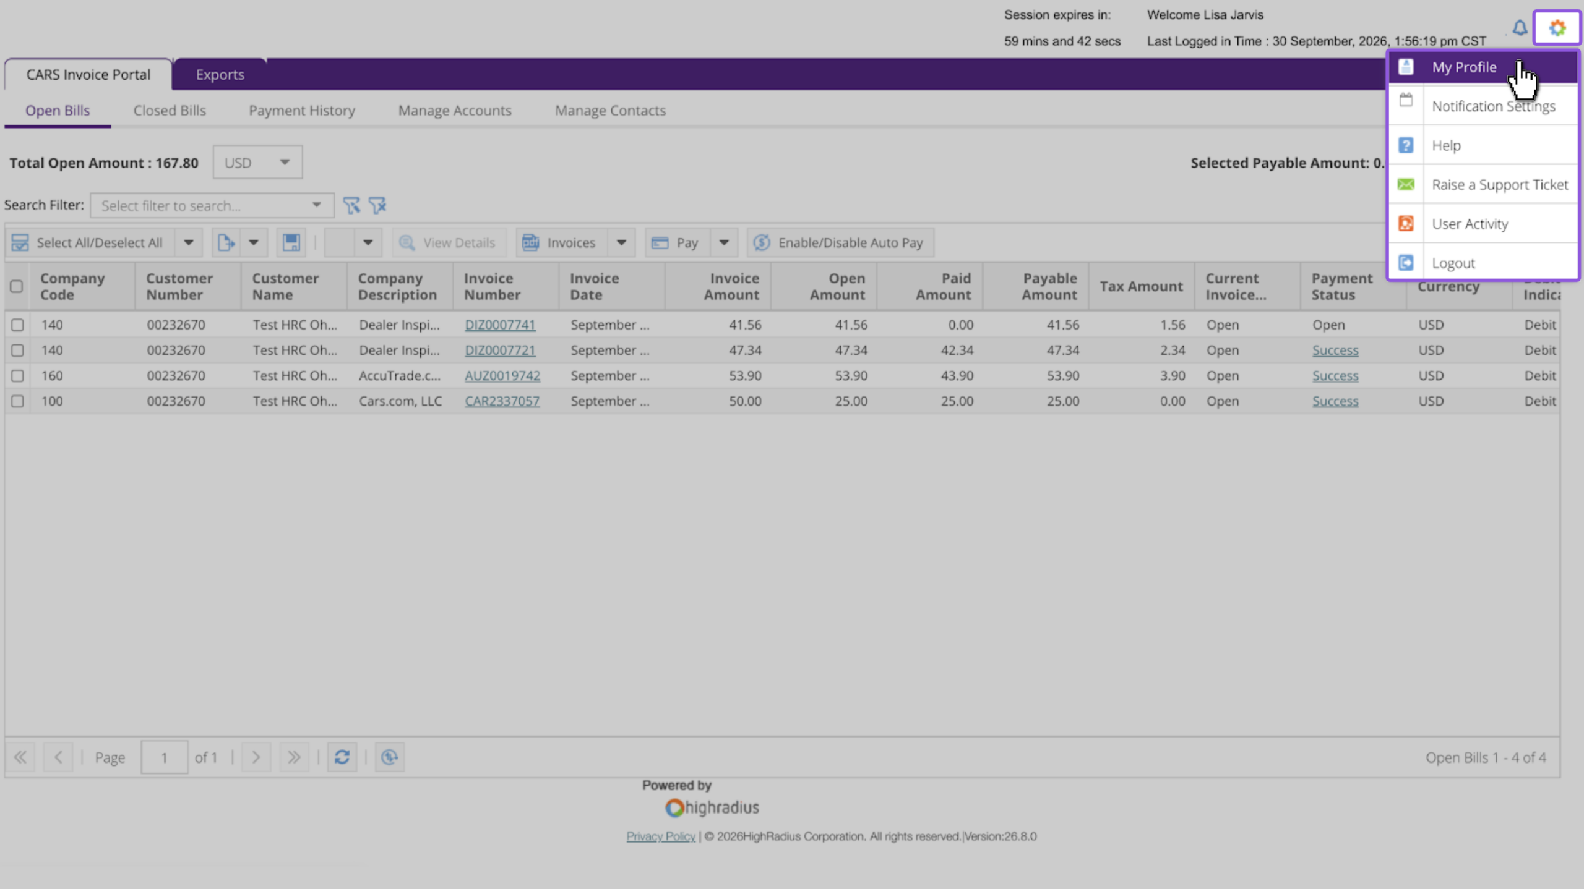
Task: Expand the Invoices dropdown arrow
Action: pyautogui.click(x=621, y=242)
